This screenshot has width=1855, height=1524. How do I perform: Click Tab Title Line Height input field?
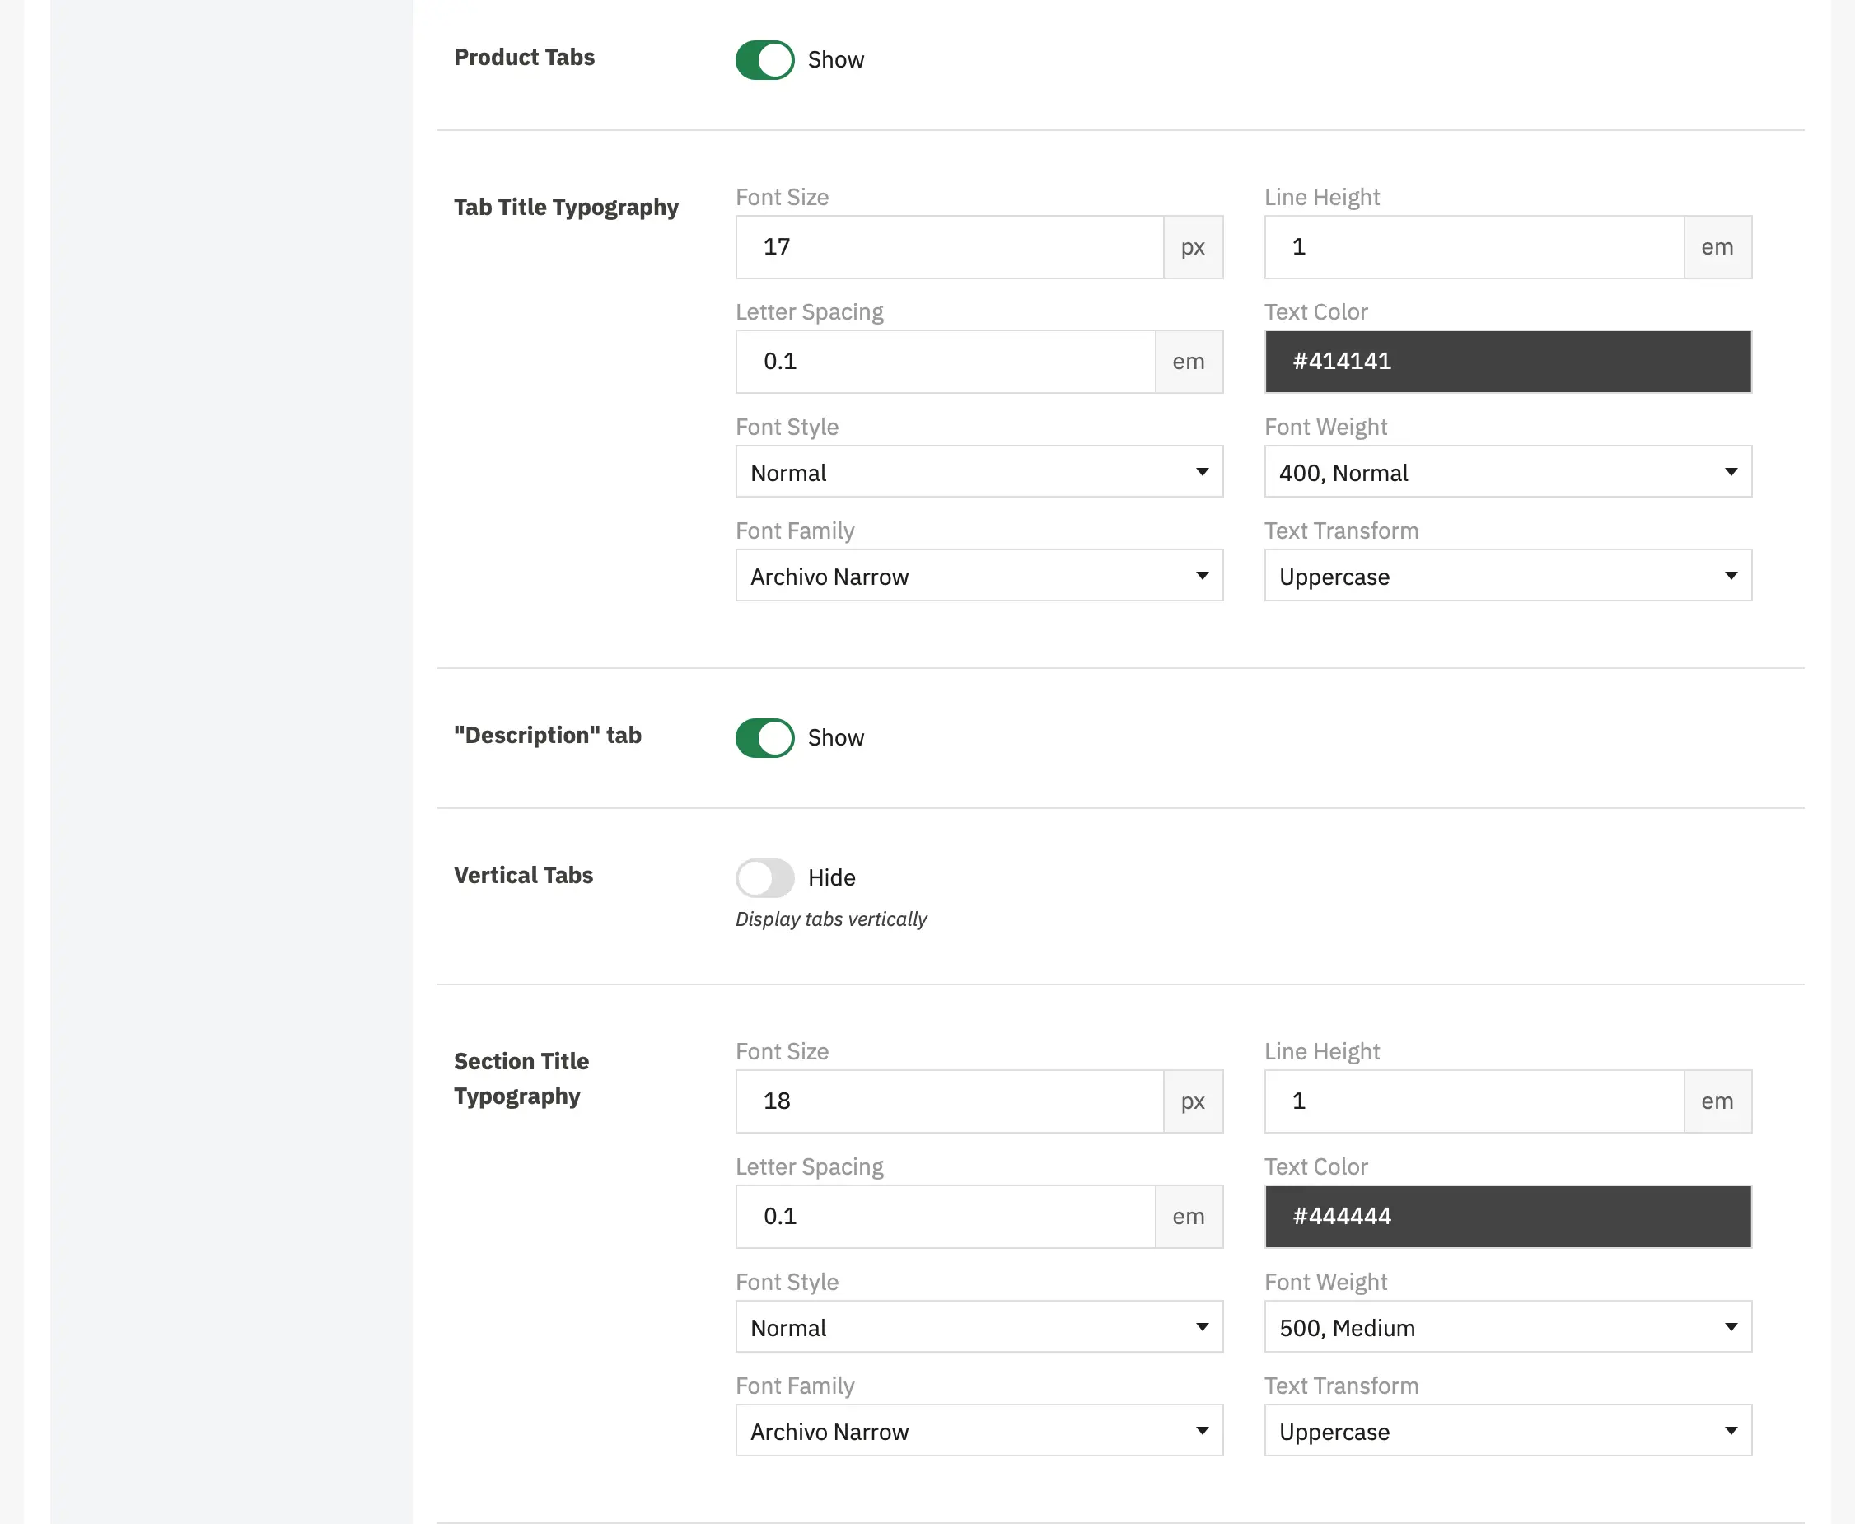click(1474, 248)
